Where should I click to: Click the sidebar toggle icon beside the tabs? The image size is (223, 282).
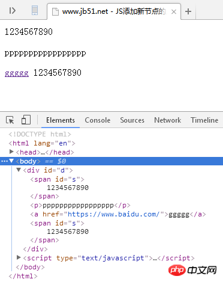12,10
